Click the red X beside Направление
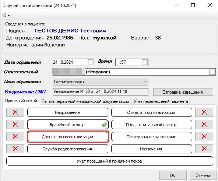 coord(15,112)
